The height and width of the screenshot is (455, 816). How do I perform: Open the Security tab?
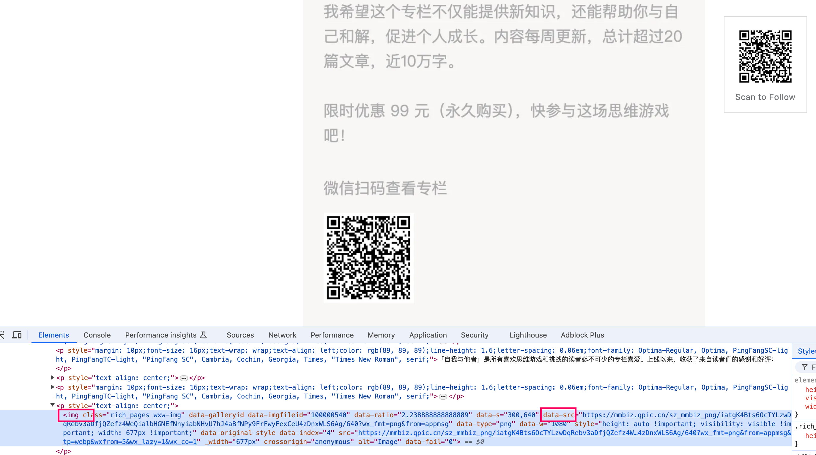click(475, 335)
